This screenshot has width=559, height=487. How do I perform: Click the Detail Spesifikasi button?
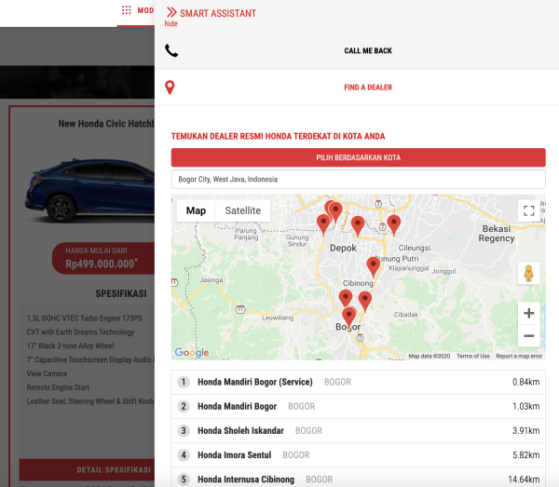[87, 470]
